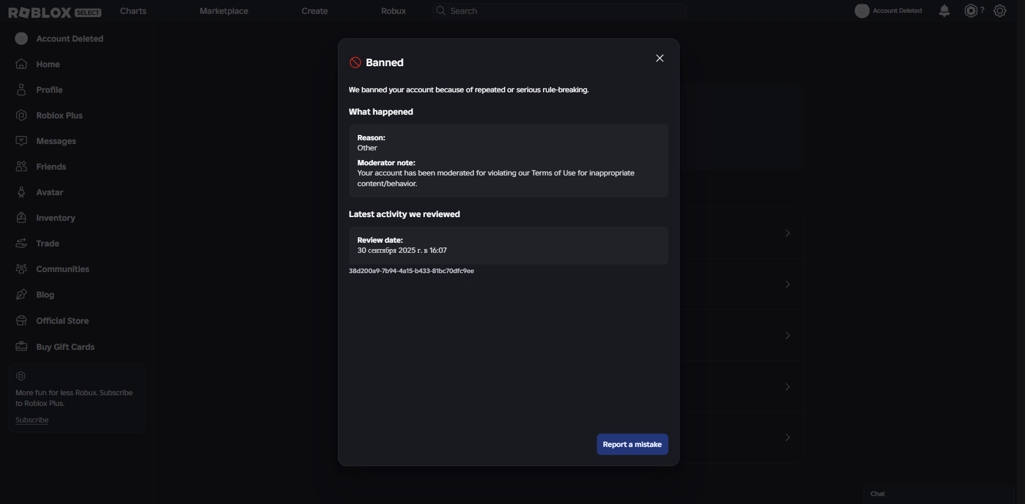Click the search magnifier icon

coord(440,11)
